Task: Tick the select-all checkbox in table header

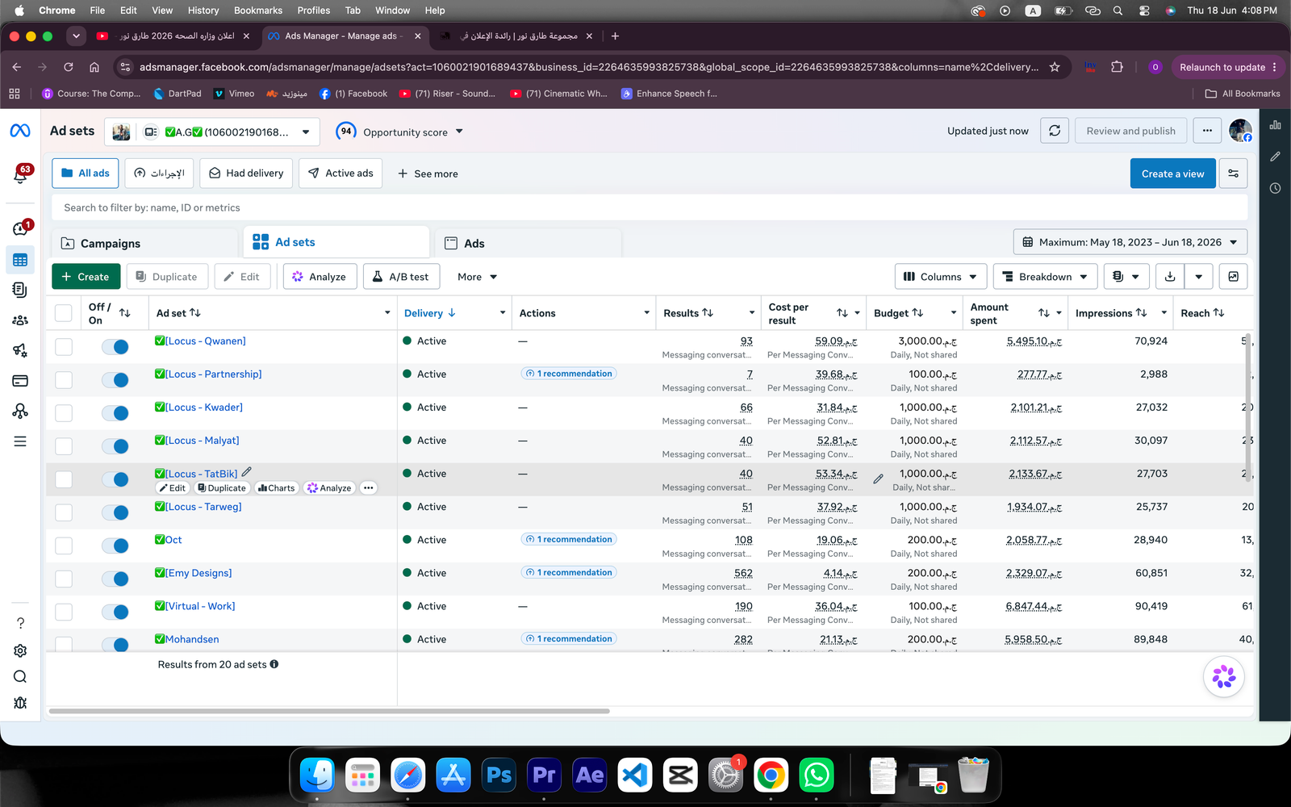Action: click(64, 313)
